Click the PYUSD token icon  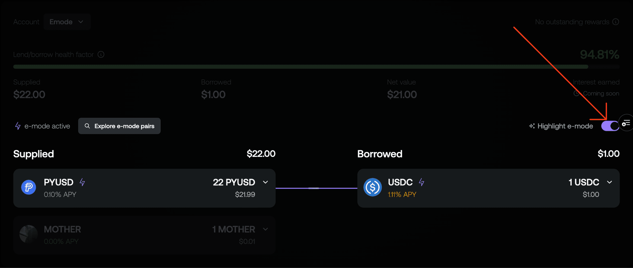tap(29, 187)
